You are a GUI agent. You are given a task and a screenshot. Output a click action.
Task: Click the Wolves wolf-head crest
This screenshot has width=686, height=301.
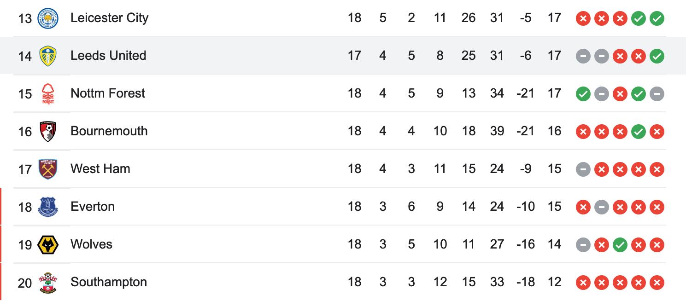(x=48, y=245)
